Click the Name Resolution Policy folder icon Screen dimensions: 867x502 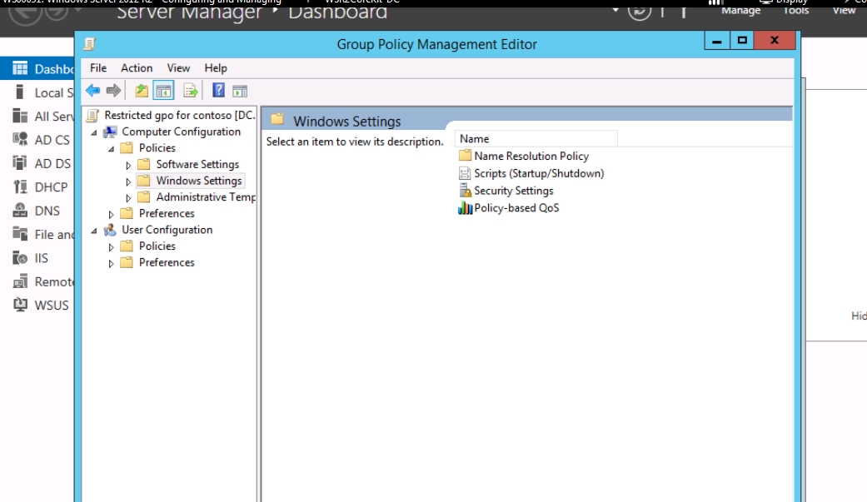[x=465, y=156]
